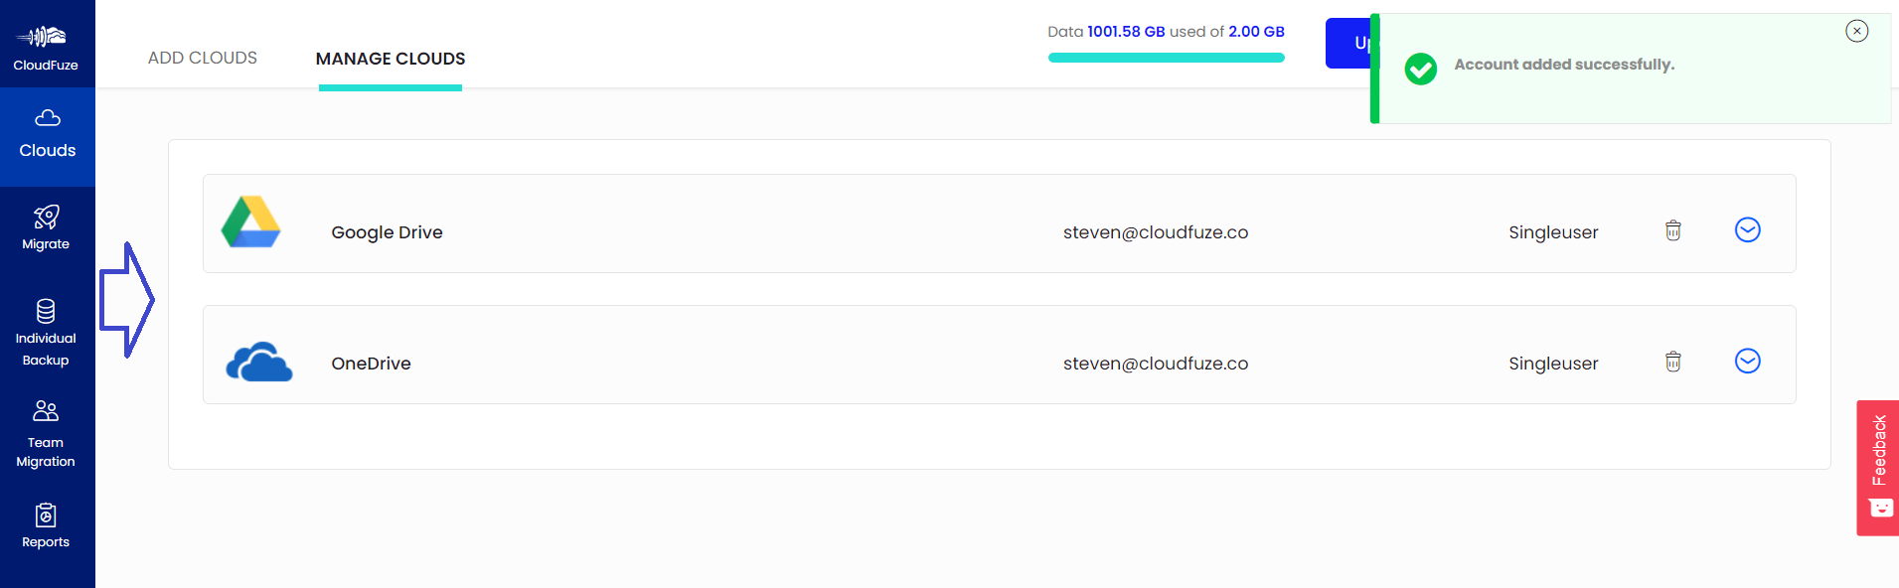Viewport: 1899px width, 588px height.
Task: Switch to the ADD CLOUDS tab
Action: 203,58
